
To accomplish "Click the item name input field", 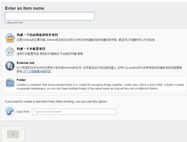I will click(50, 16).
